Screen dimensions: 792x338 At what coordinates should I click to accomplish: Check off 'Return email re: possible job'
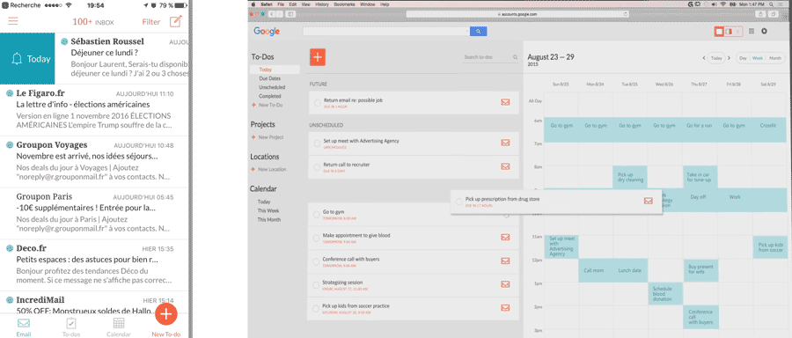pos(317,103)
